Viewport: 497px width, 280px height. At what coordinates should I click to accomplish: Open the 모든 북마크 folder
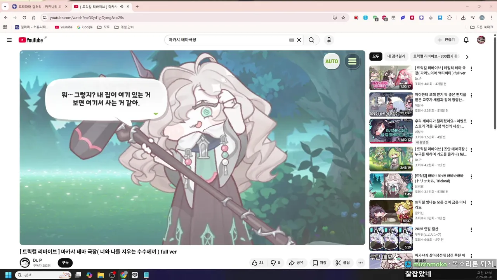coord(481,27)
